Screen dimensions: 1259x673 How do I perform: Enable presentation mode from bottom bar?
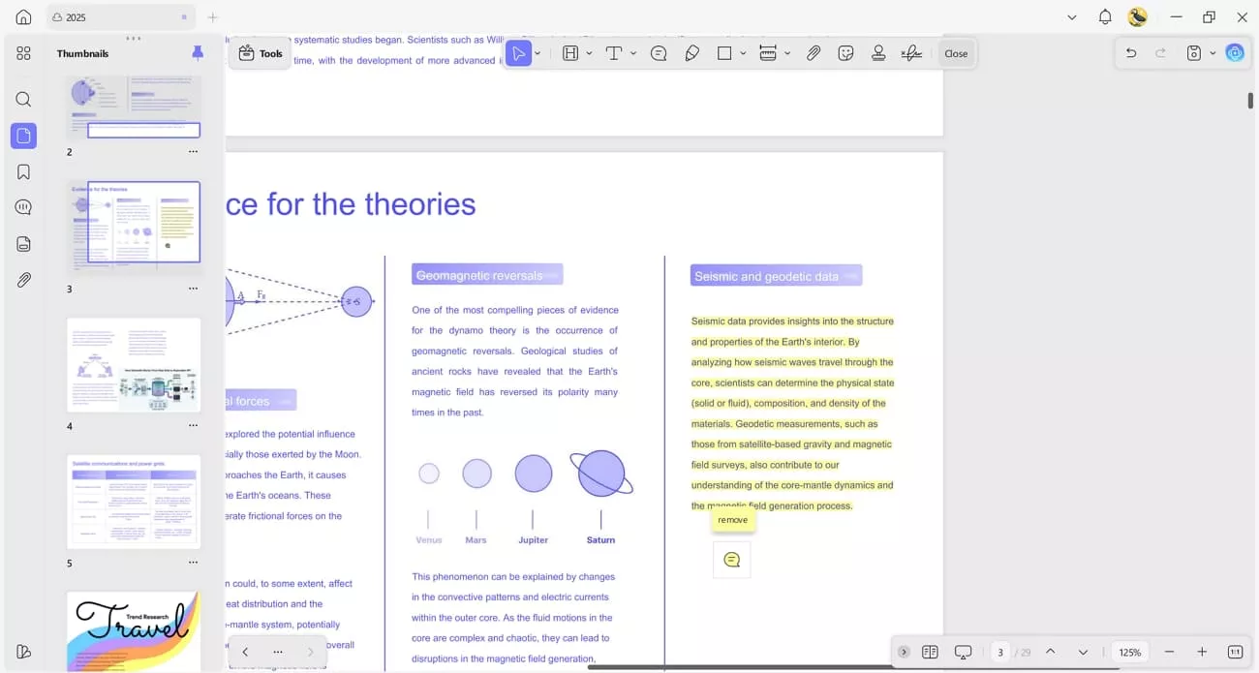click(x=963, y=652)
